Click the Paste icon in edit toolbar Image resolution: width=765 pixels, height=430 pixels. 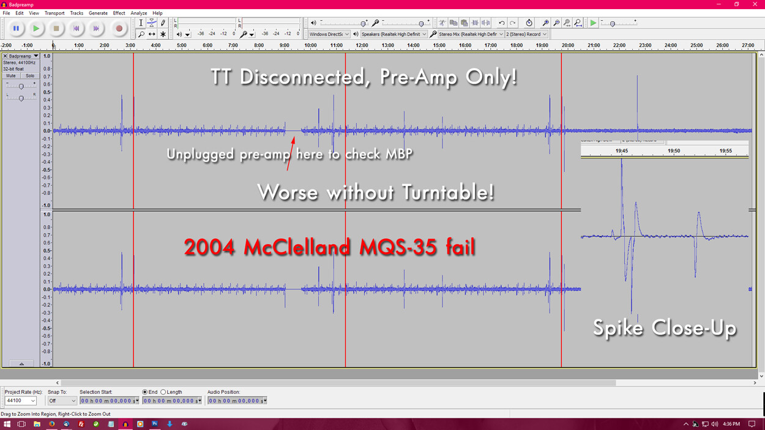pos(464,23)
